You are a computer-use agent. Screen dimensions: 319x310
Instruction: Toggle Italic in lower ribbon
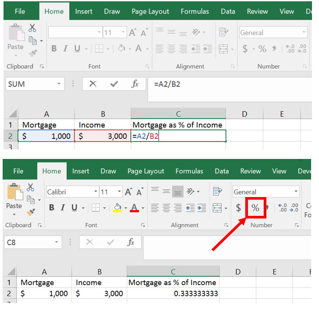(63, 208)
